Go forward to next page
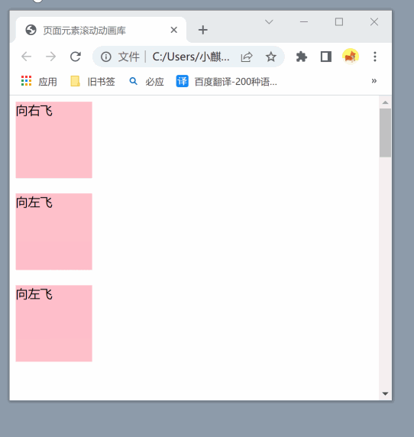Screen dimensions: 414x437 [50, 57]
